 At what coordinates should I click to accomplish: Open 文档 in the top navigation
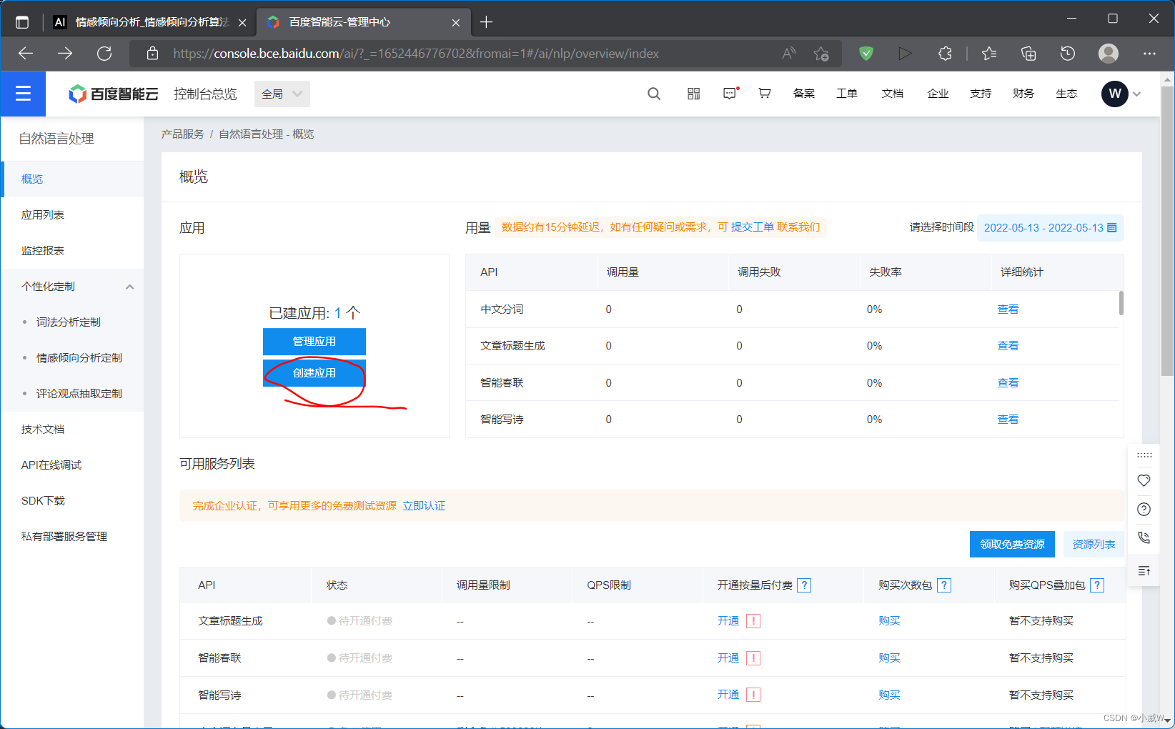tap(892, 94)
